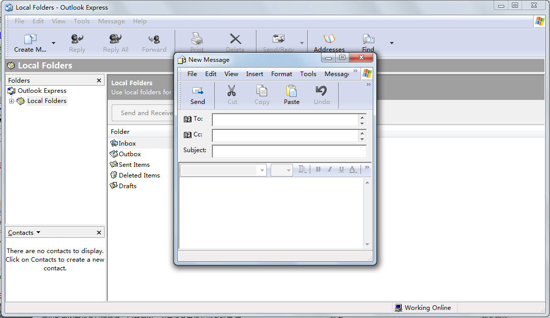This screenshot has height=318, width=550.
Task: Click the Send button in New Message
Action: click(x=198, y=95)
